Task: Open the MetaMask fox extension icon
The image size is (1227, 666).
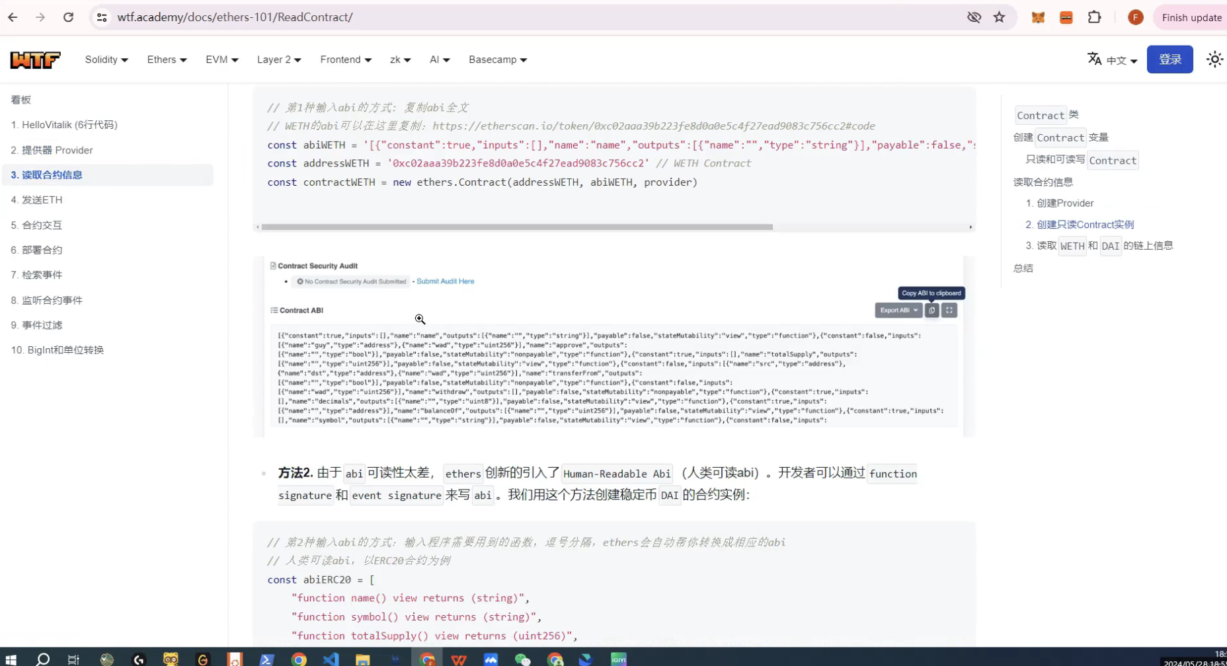Action: 1038,17
